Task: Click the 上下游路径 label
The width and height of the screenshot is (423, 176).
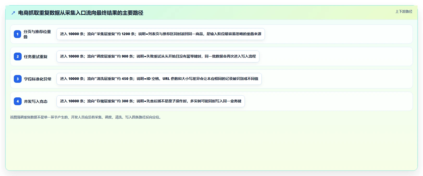Action: tap(404, 11)
